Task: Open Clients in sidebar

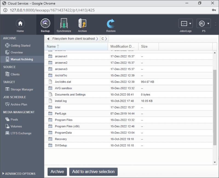Action: point(15,74)
